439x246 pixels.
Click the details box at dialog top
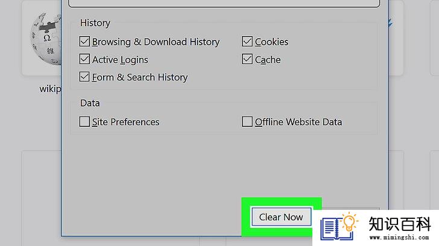click(x=224, y=4)
